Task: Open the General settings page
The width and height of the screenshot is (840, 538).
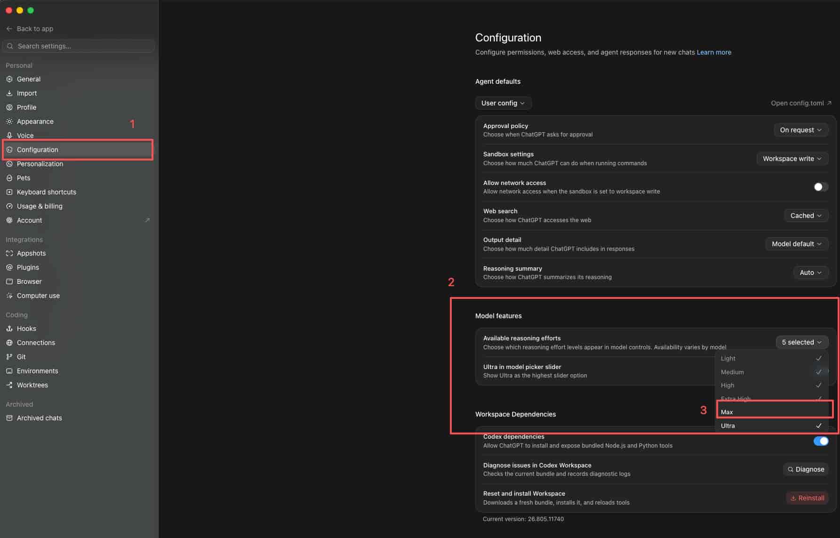Action: [78, 79]
